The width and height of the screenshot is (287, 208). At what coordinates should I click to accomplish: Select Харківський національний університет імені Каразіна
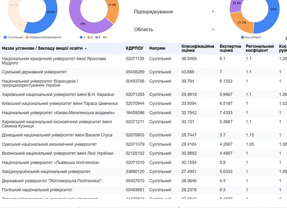[x=58, y=95]
